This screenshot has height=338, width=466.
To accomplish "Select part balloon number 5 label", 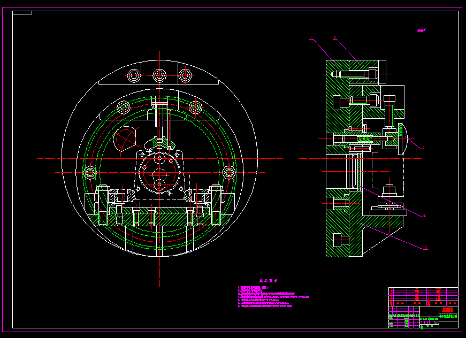I will [425, 248].
